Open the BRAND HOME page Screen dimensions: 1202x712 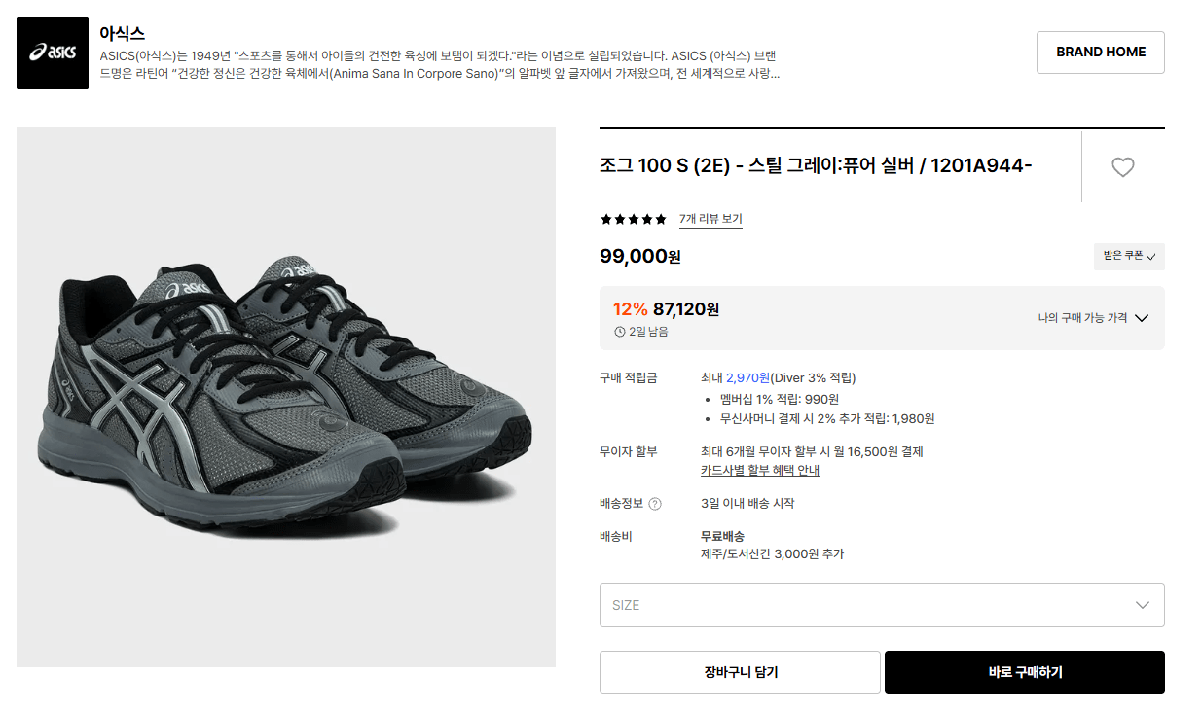click(x=1100, y=53)
